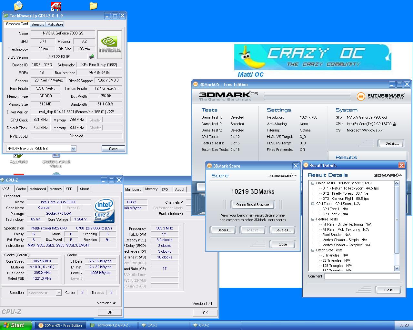The width and height of the screenshot is (413, 330).
Task: Select the 128 Triangles result row
Action: [337, 266]
